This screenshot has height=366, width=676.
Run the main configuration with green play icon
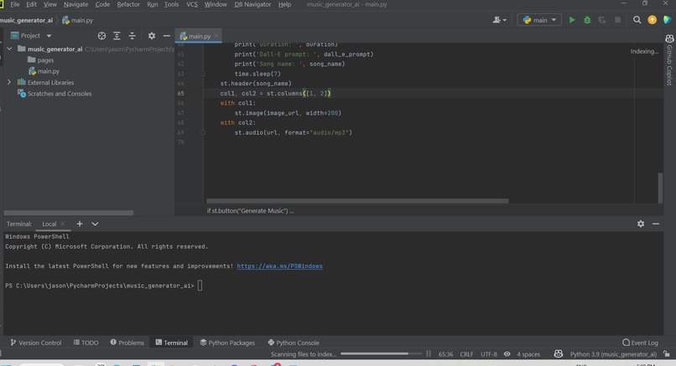tap(572, 20)
